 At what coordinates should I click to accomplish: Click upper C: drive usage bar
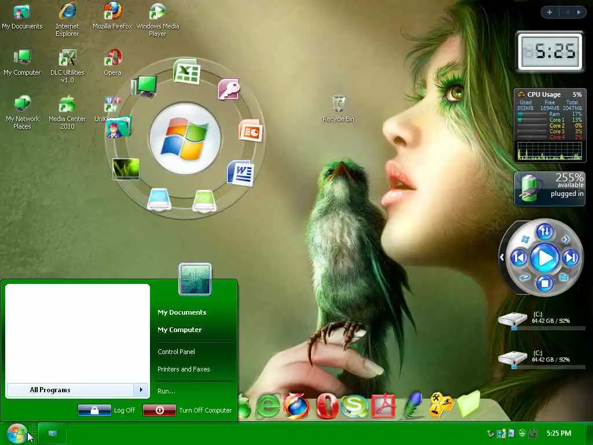[x=548, y=329]
